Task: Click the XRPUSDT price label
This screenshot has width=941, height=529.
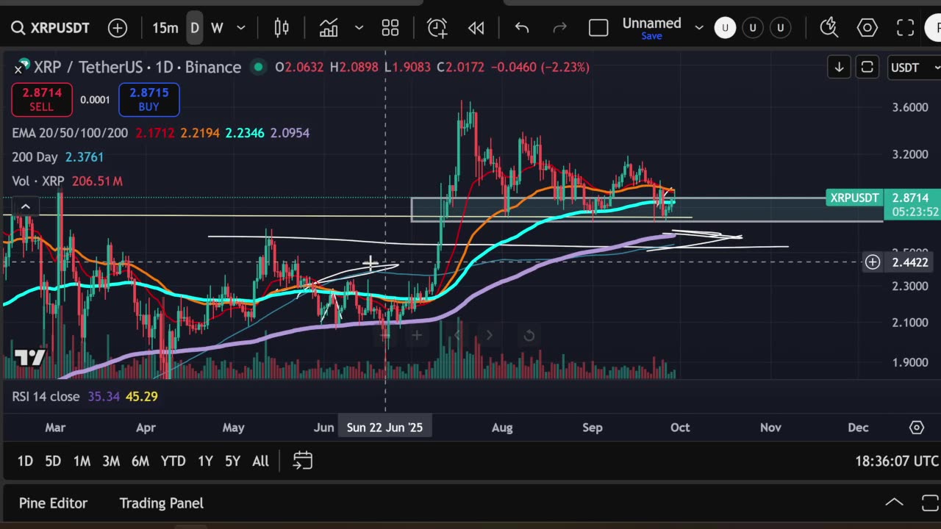Action: (854, 198)
